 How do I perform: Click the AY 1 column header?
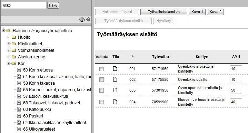(x=236, y=57)
